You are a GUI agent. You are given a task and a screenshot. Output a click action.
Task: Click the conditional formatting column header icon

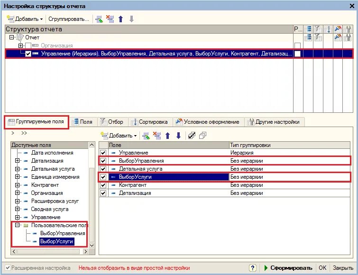[338, 29]
